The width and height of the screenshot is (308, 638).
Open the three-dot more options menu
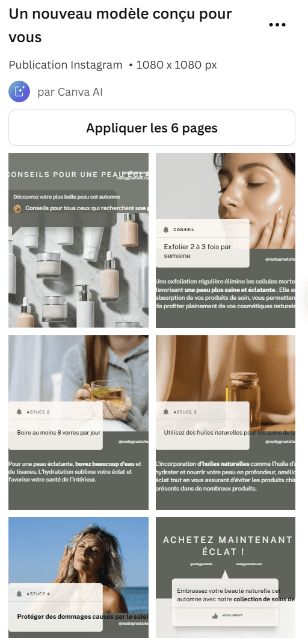click(x=277, y=25)
